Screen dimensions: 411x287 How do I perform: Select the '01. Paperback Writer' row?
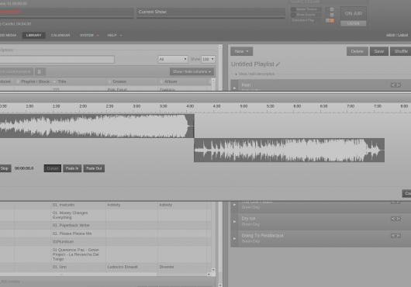tap(105, 225)
